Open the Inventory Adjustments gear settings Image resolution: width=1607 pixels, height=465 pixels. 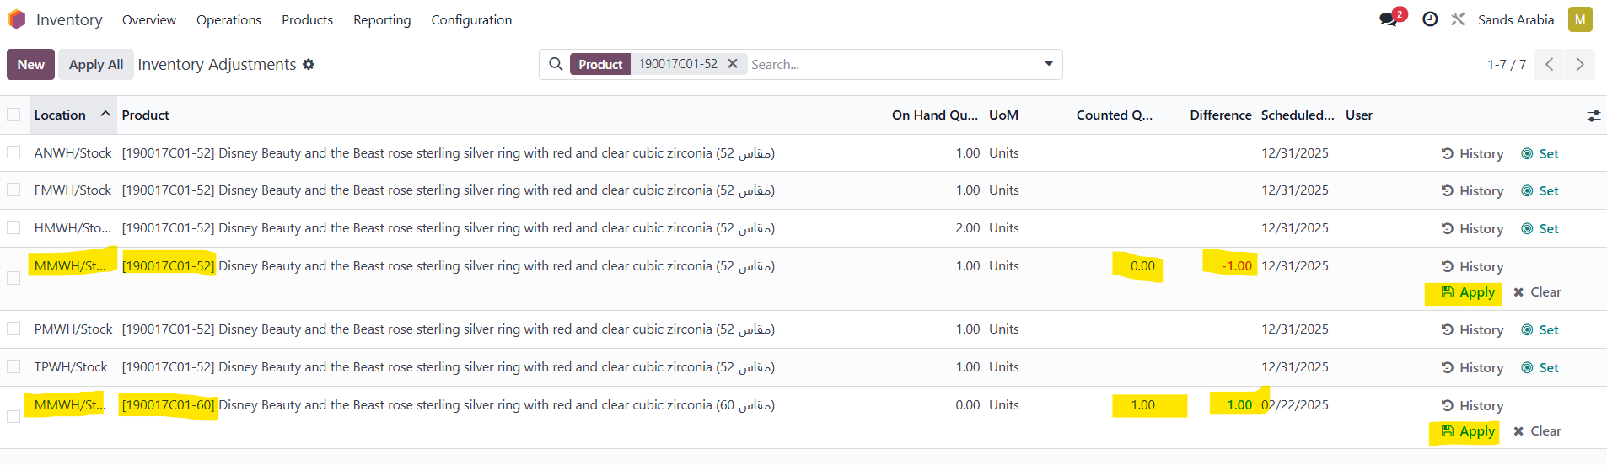309,64
